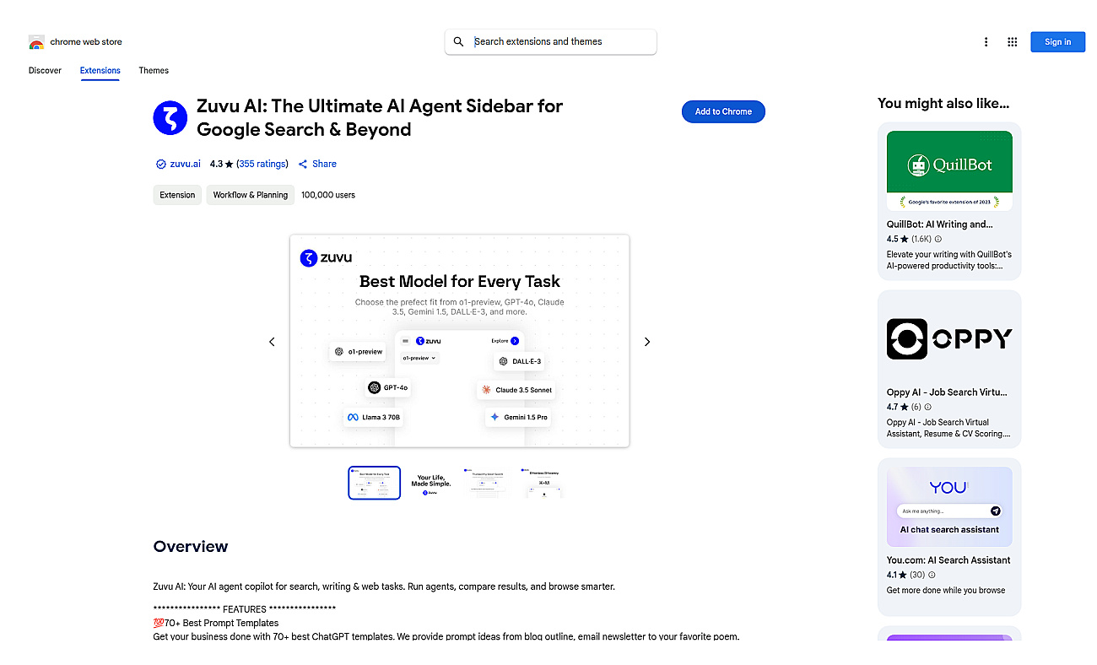
Task: Click the Extension category chip
Action: [x=177, y=195]
